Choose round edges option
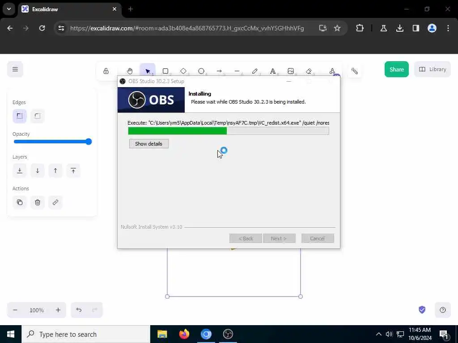The image size is (458, 343). tap(38, 116)
